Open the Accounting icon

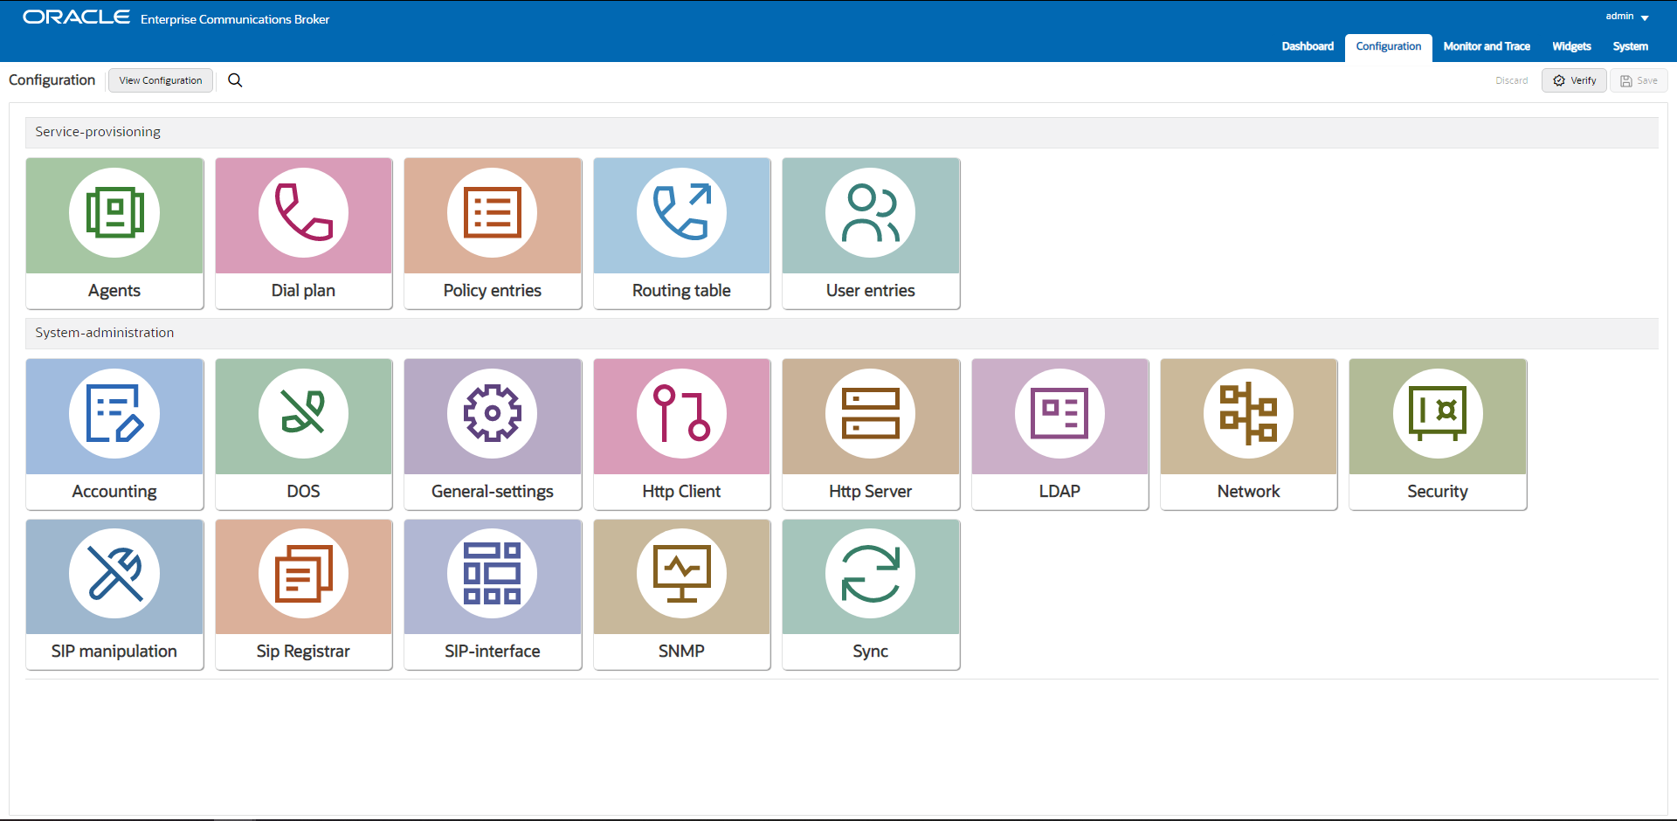coord(114,414)
